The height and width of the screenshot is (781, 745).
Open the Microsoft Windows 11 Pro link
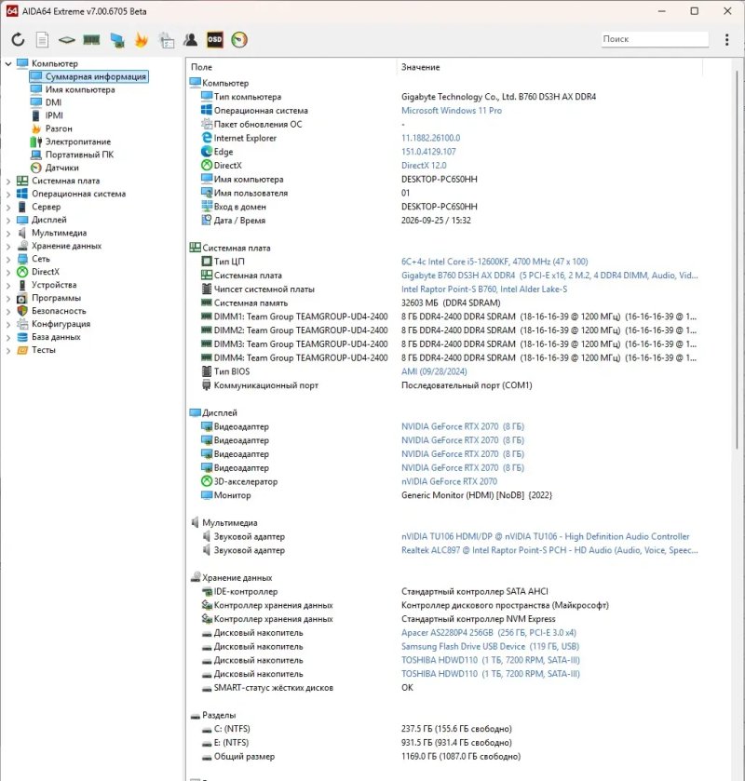[x=452, y=111]
